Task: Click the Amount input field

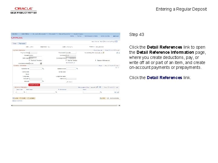Action: (x=35, y=55)
